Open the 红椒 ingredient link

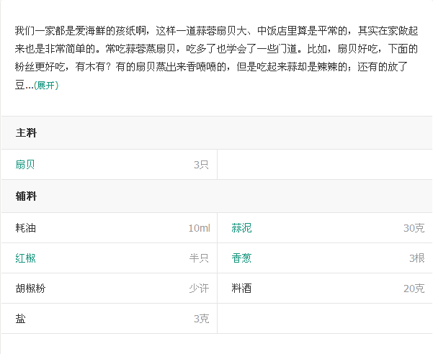tap(25, 258)
